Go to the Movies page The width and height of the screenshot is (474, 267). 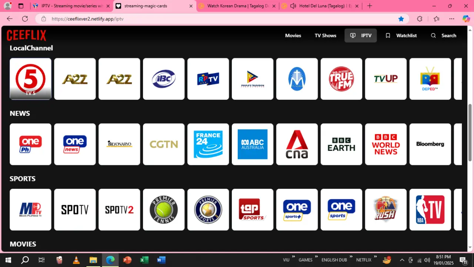293,36
